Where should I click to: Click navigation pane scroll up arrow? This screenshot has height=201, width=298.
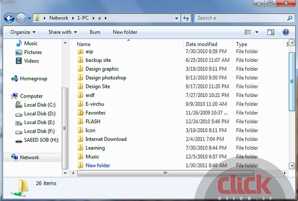(x=65, y=43)
